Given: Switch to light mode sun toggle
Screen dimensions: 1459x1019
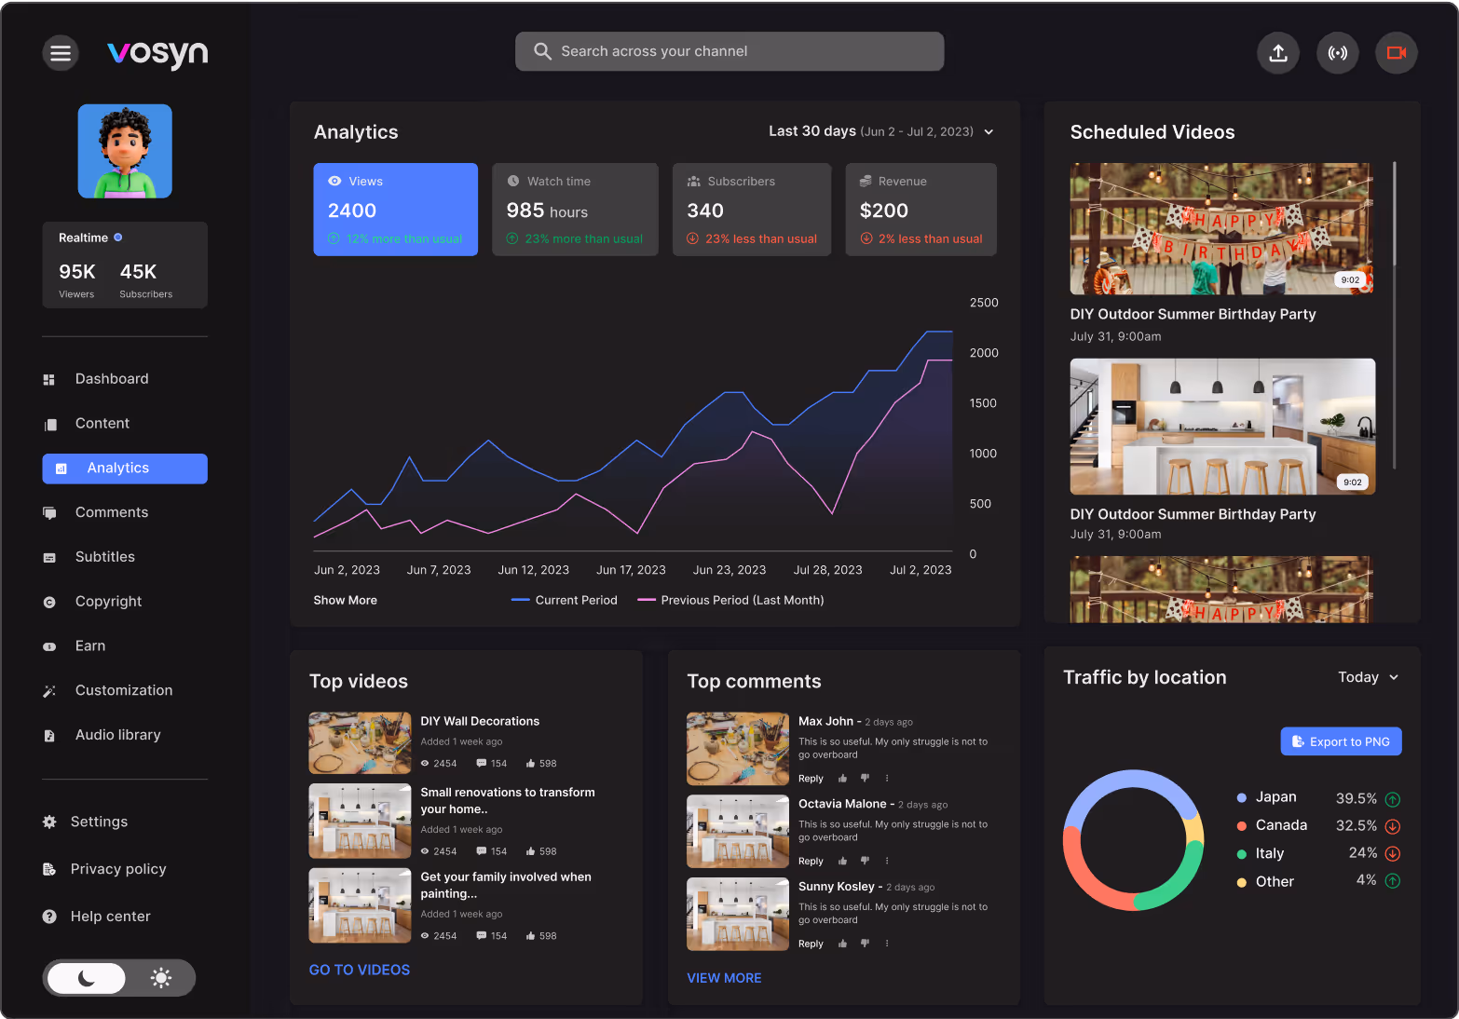Looking at the screenshot, I should (160, 978).
